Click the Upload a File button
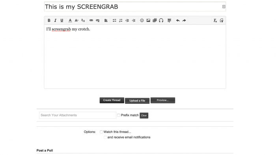Screen dimensions: 276x155 click(137, 101)
